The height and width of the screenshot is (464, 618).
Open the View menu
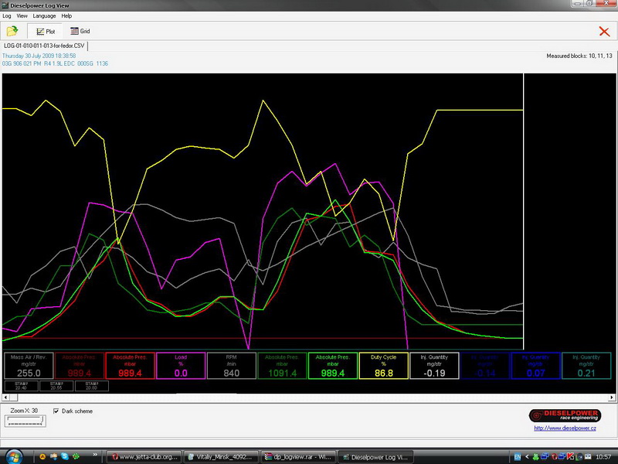22,15
